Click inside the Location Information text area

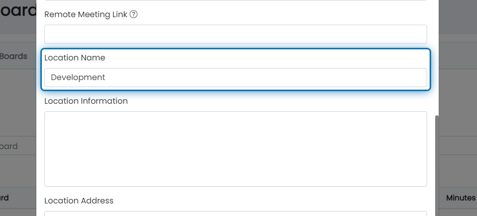235,149
